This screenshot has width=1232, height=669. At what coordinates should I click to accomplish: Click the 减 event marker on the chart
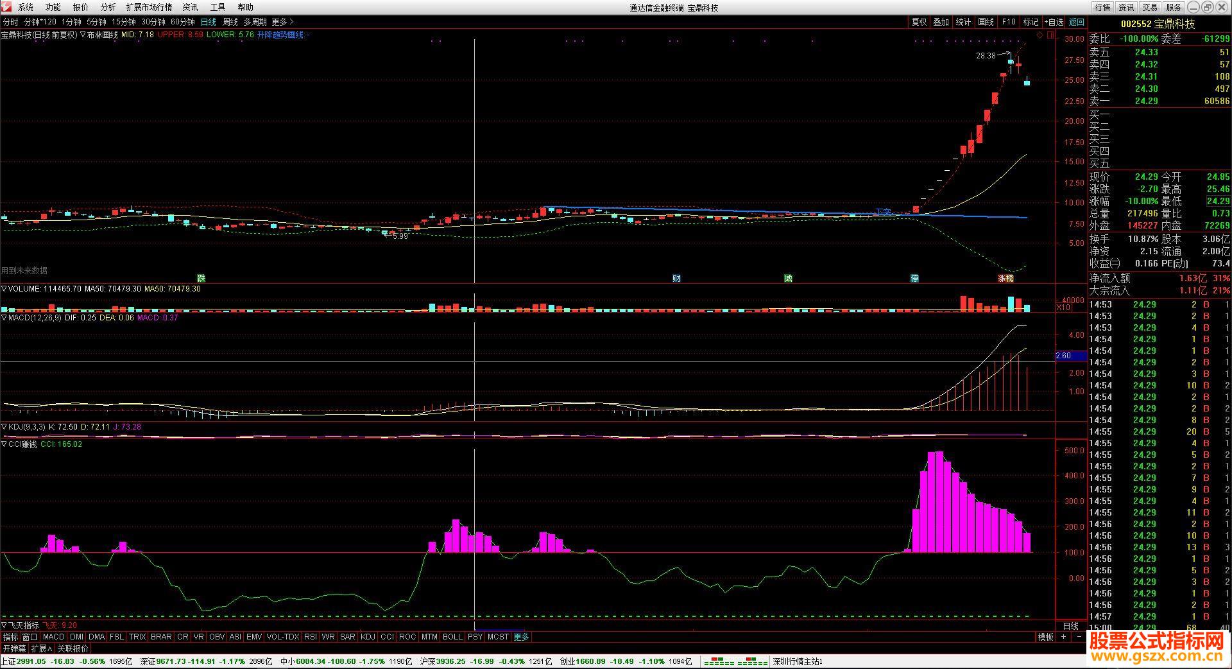[788, 278]
